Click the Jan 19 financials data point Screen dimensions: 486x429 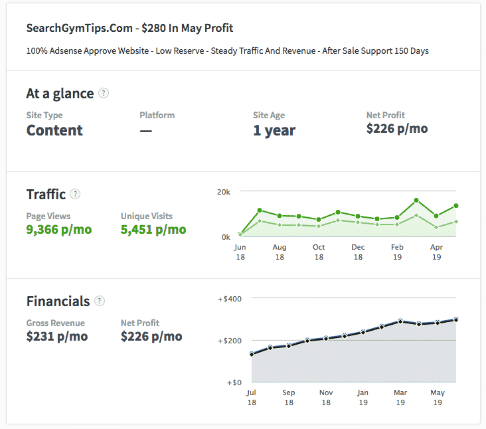coord(363,331)
